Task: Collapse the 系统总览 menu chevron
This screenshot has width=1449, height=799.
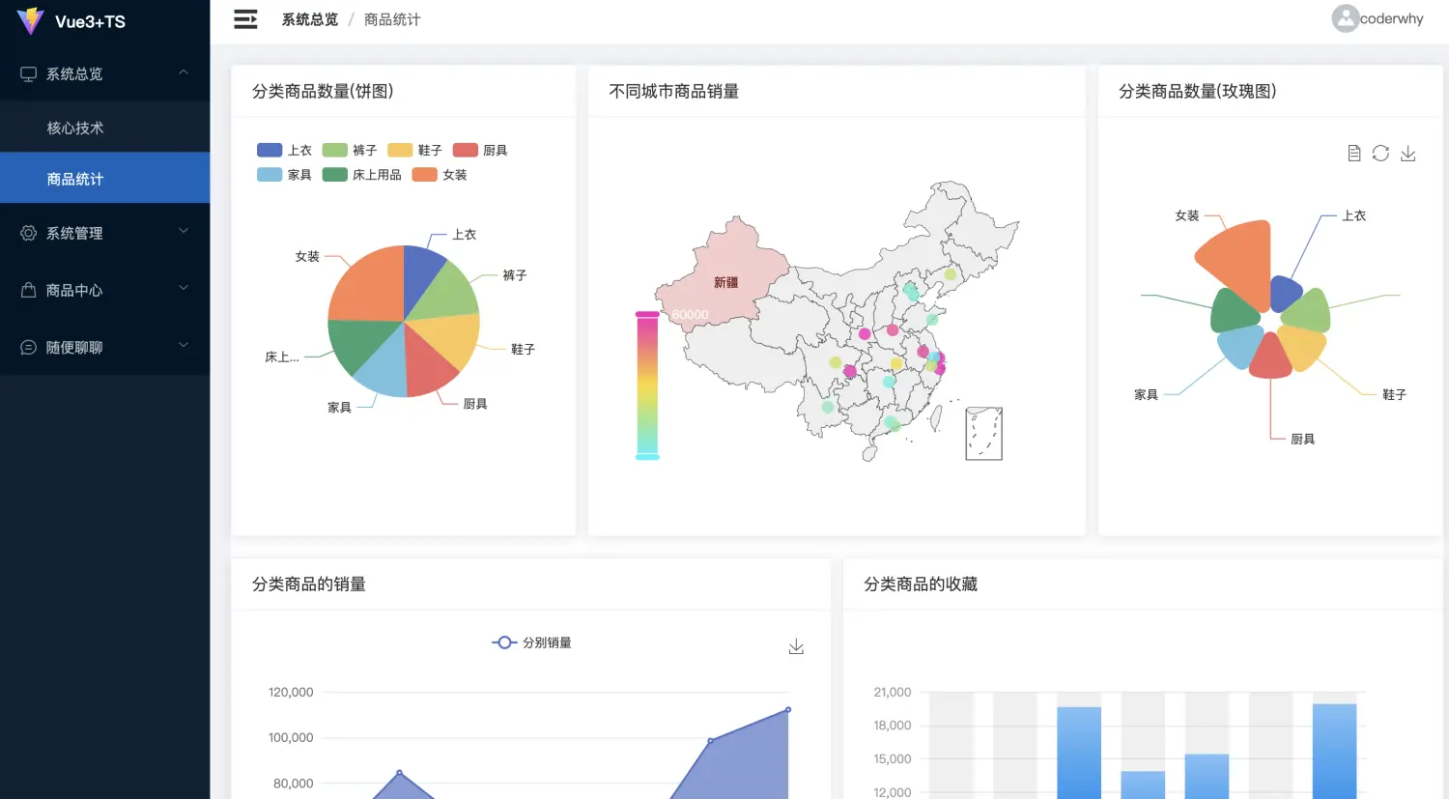Action: point(184,73)
